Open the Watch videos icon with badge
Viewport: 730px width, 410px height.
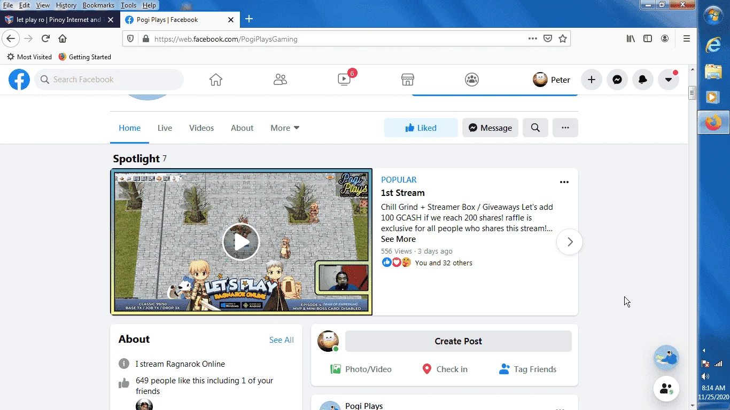345,80
